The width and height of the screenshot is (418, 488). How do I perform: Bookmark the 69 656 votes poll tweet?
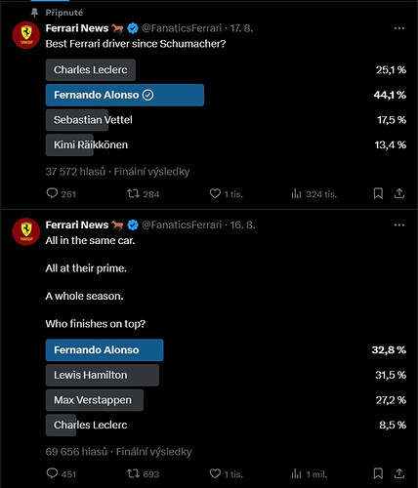pyautogui.click(x=378, y=473)
